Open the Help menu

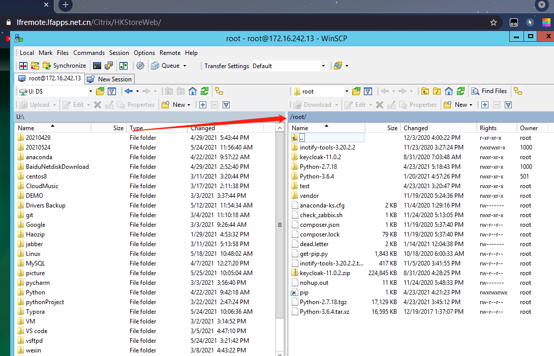point(191,53)
